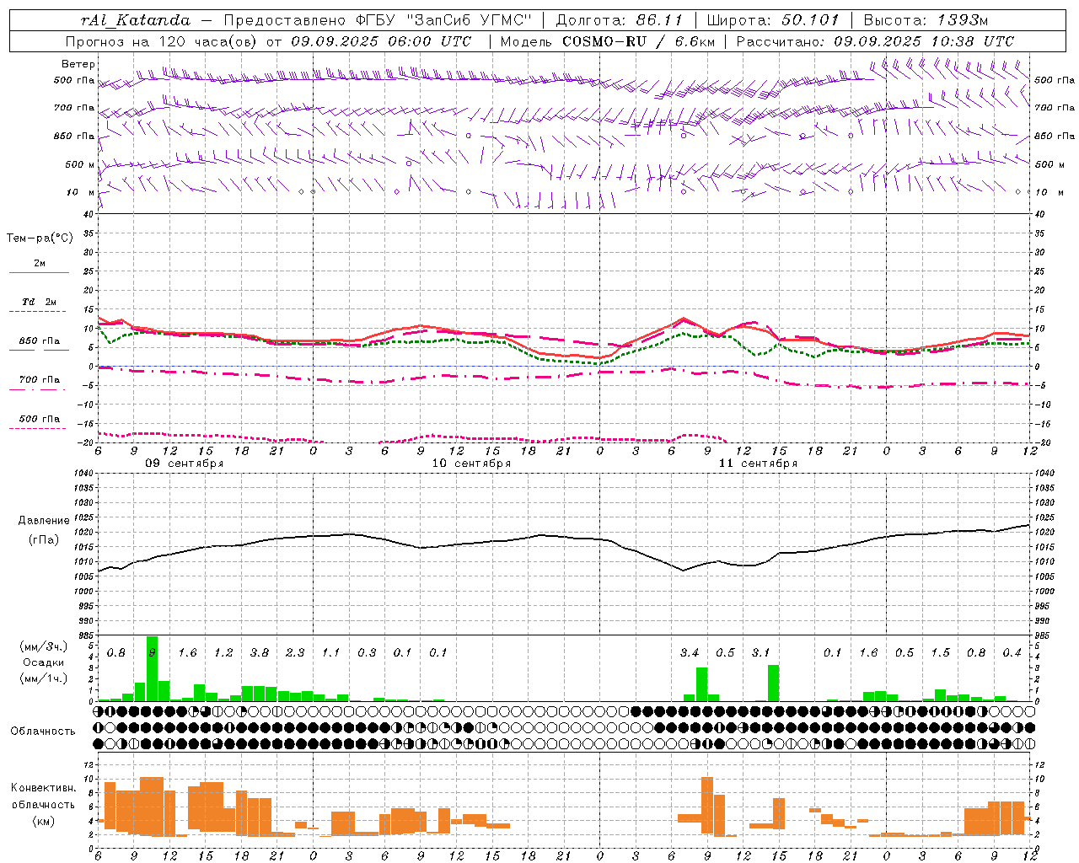
Task: Click the Td 2м legend label
Action: click(40, 302)
